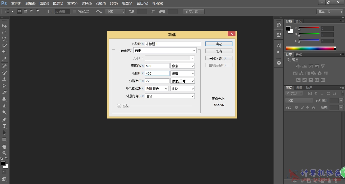The image size is (345, 184).
Task: Select the Dodge tool
Action: click(x=4, y=112)
